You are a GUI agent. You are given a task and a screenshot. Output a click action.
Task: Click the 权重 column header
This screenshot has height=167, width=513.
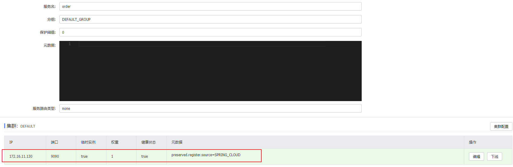115,142
